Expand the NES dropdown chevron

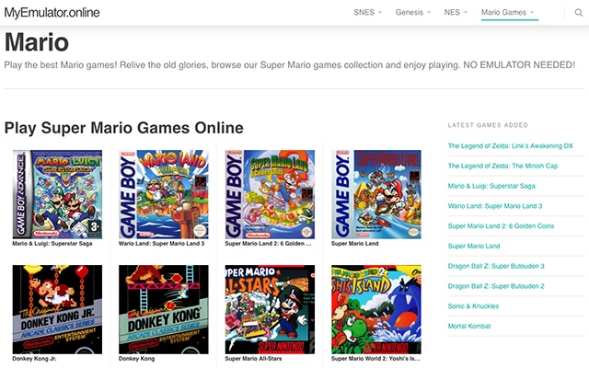[466, 12]
